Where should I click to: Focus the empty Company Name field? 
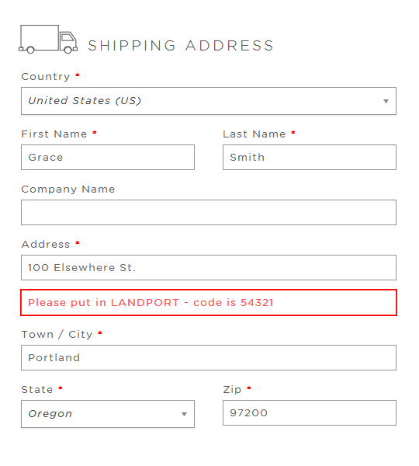(x=209, y=213)
